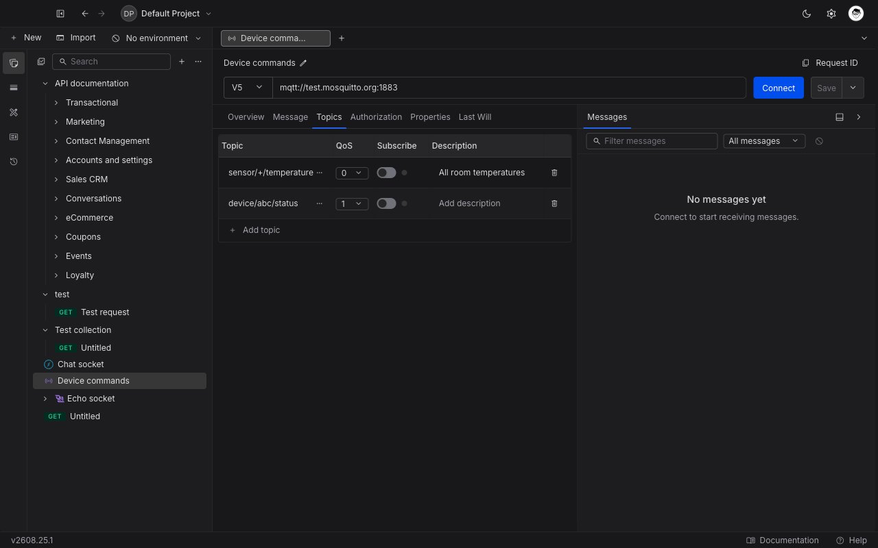The image size is (878, 548).
Task: Open the mock server sidebar icon
Action: (x=14, y=137)
